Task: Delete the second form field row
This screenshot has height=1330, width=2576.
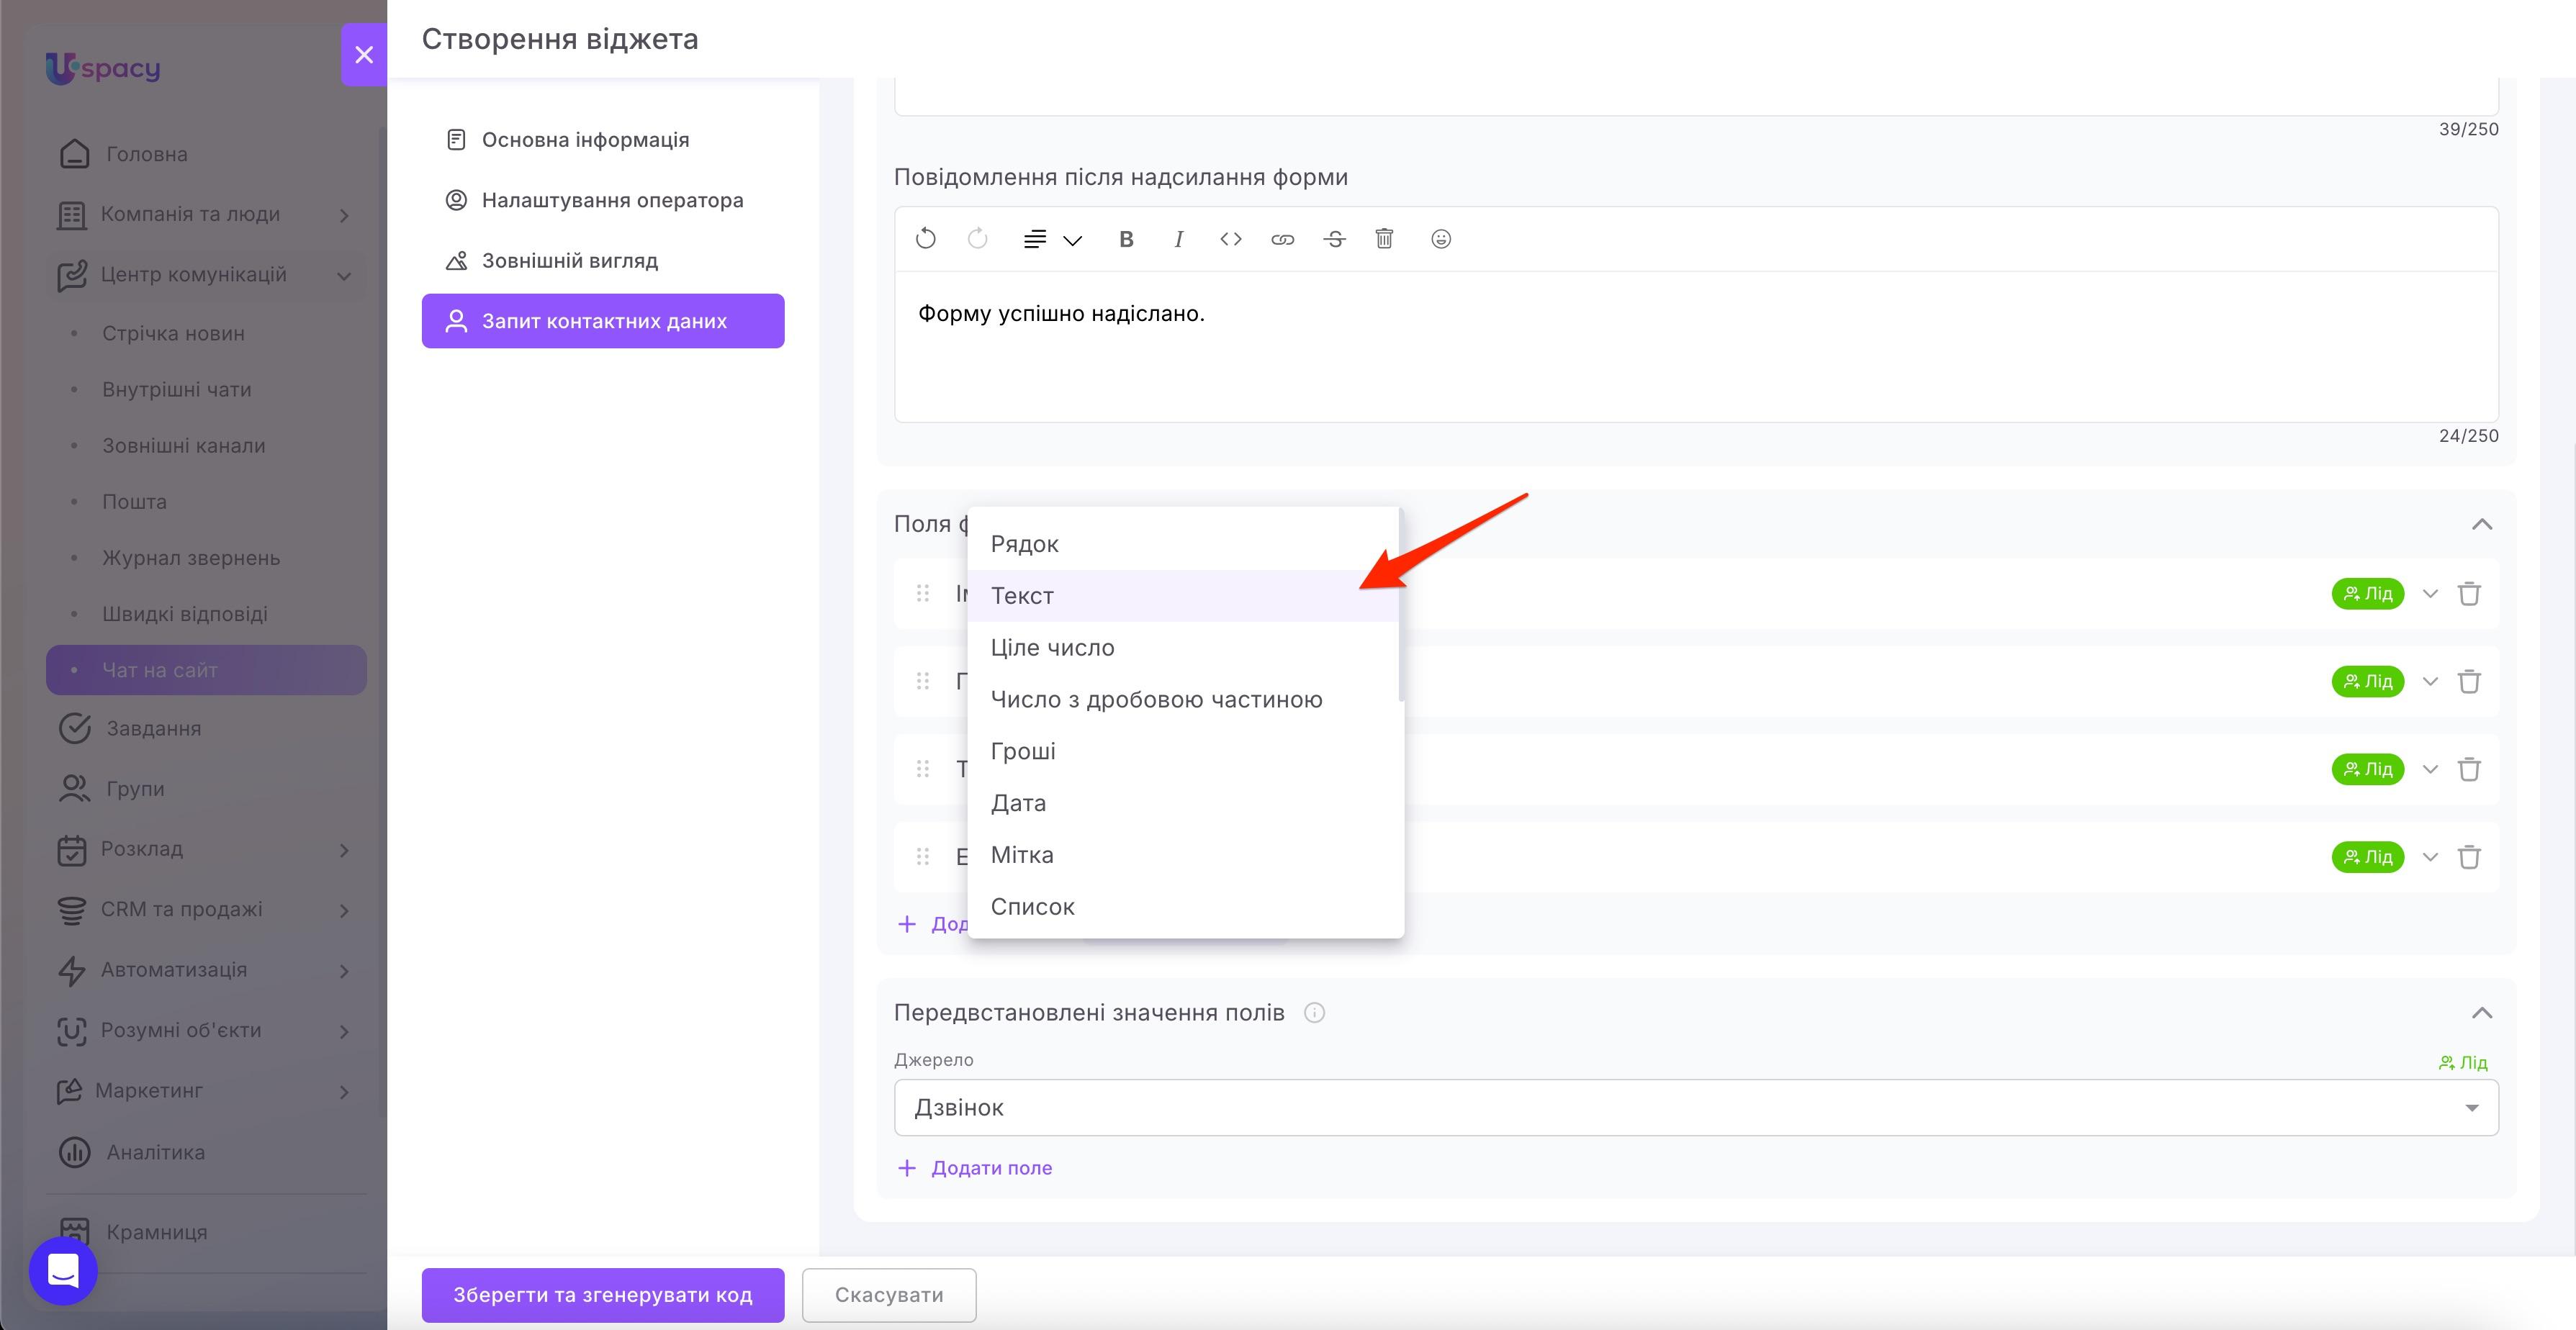Action: pos(2469,682)
